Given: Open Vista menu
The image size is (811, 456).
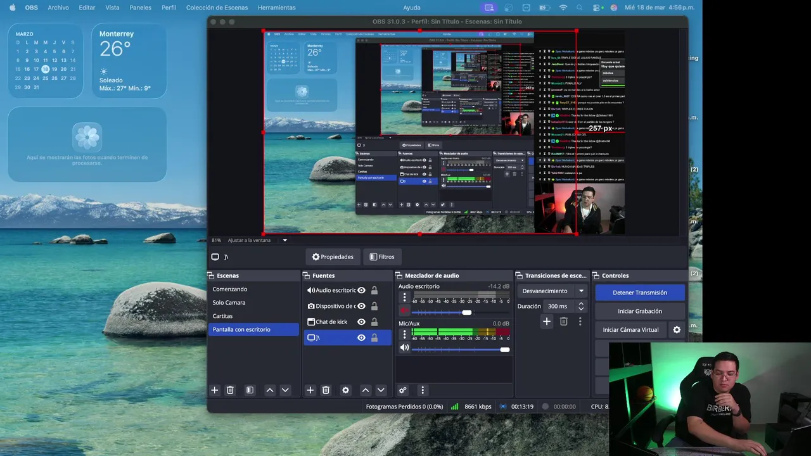Looking at the screenshot, I should (112, 8).
